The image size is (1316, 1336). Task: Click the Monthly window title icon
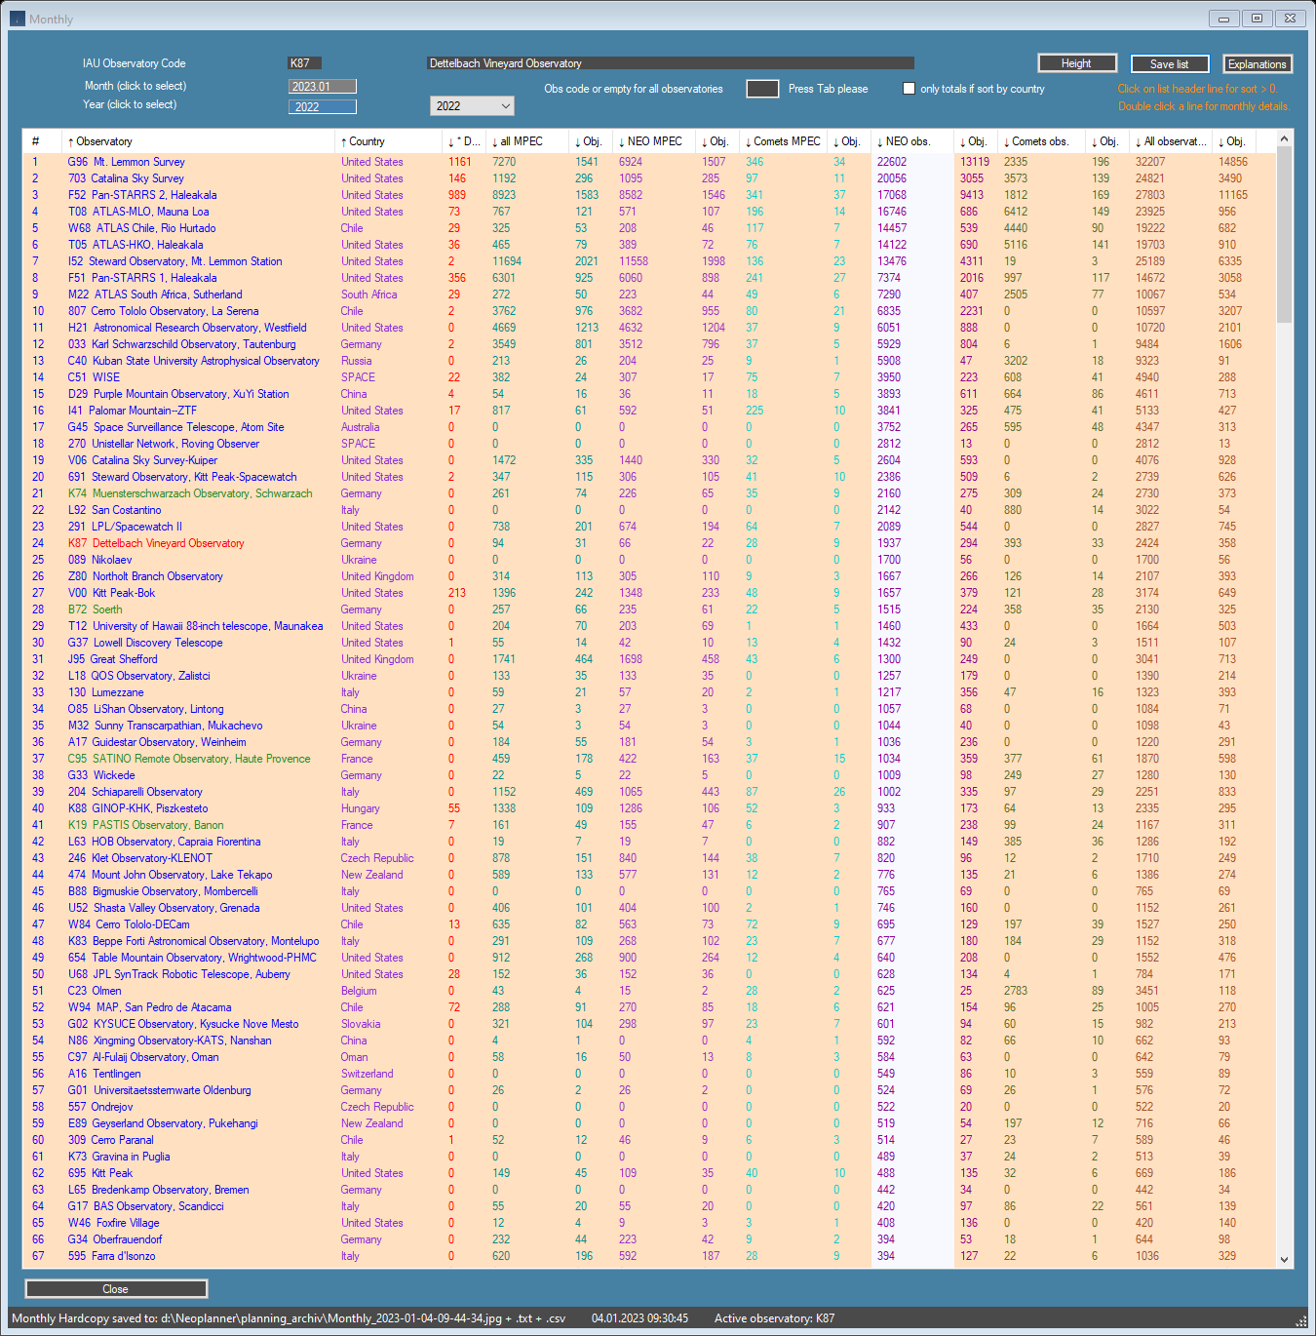coord(18,19)
